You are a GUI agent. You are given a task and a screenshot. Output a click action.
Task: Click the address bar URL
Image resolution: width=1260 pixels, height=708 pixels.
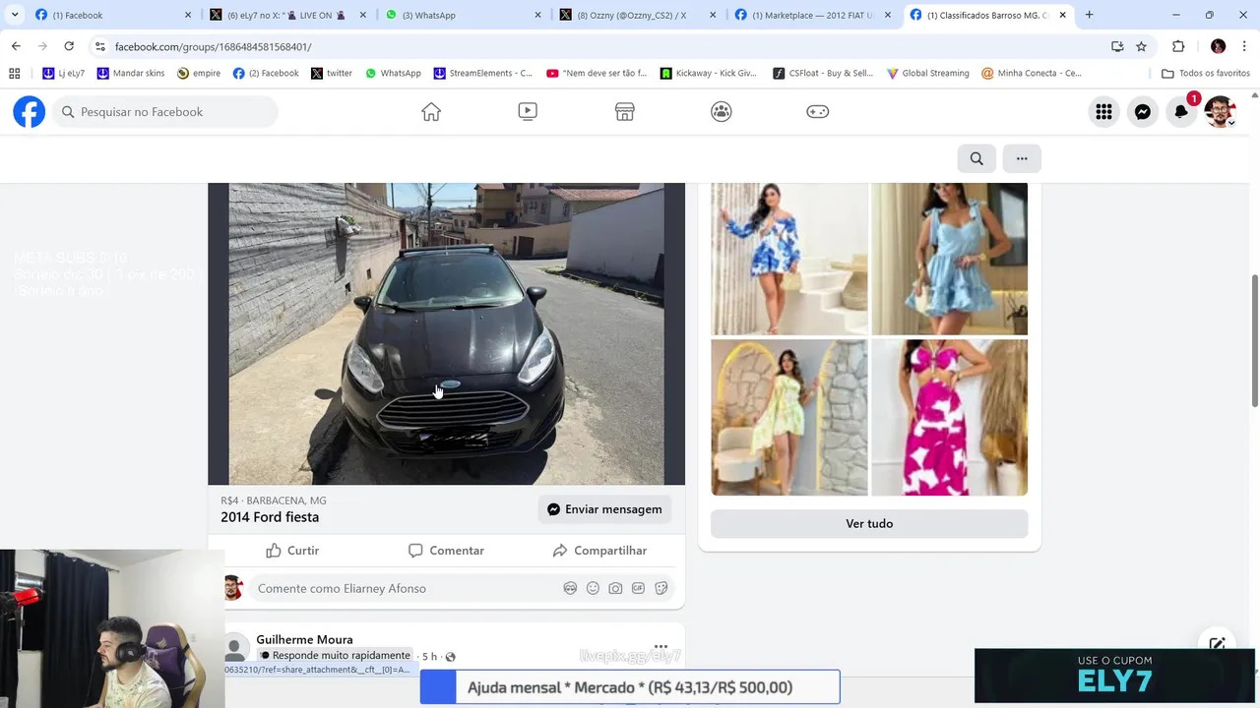[213, 47]
